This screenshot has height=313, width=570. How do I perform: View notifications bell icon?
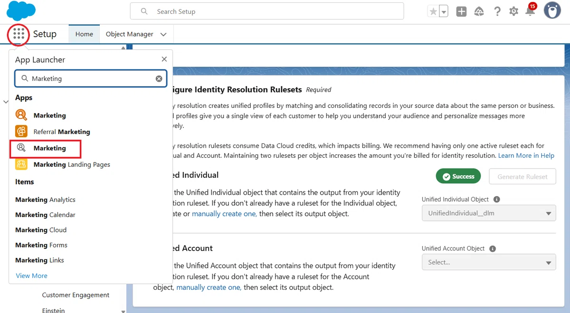[x=530, y=10]
